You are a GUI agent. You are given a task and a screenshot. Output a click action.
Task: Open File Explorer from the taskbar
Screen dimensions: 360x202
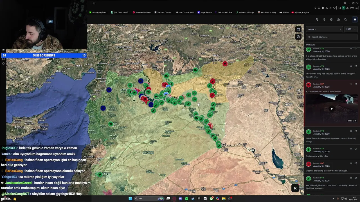[x=224, y=199]
